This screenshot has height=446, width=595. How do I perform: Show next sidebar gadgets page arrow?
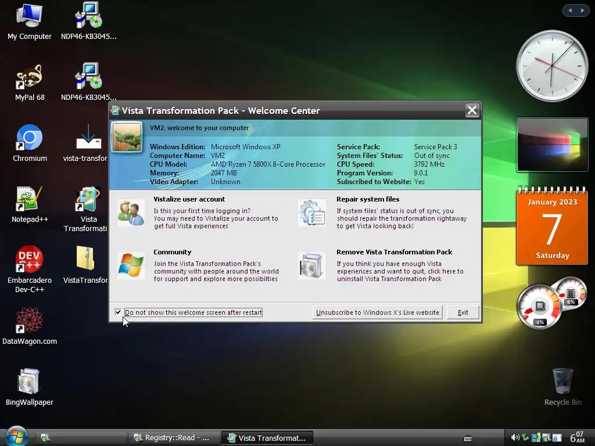[x=582, y=10]
